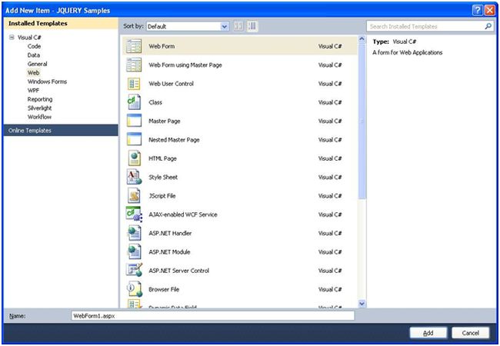
Task: Select Reporting category in tree
Action: point(40,99)
